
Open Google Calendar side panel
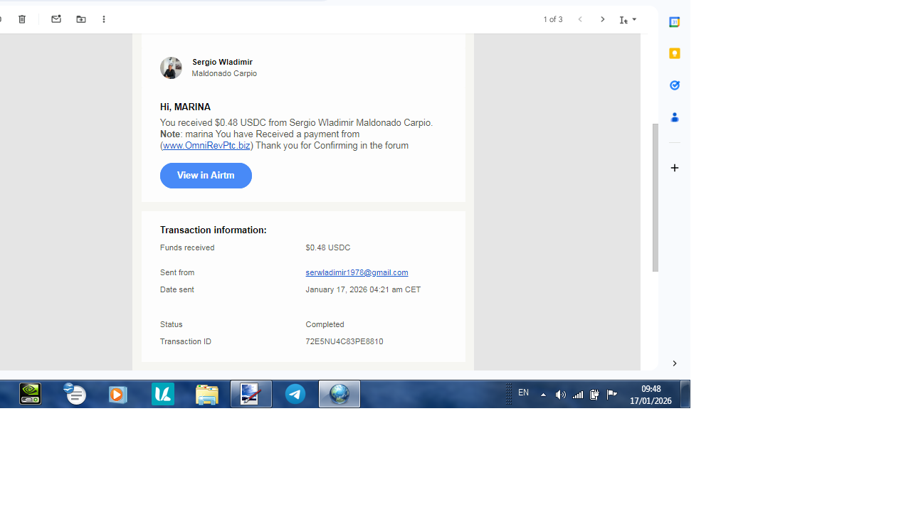tap(674, 22)
